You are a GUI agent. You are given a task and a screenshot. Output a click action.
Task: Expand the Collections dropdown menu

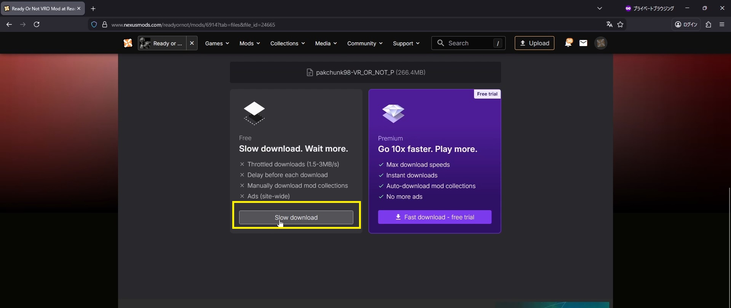point(287,43)
